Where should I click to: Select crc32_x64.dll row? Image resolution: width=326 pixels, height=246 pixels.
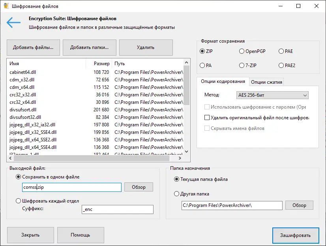pyautogui.click(x=96, y=102)
